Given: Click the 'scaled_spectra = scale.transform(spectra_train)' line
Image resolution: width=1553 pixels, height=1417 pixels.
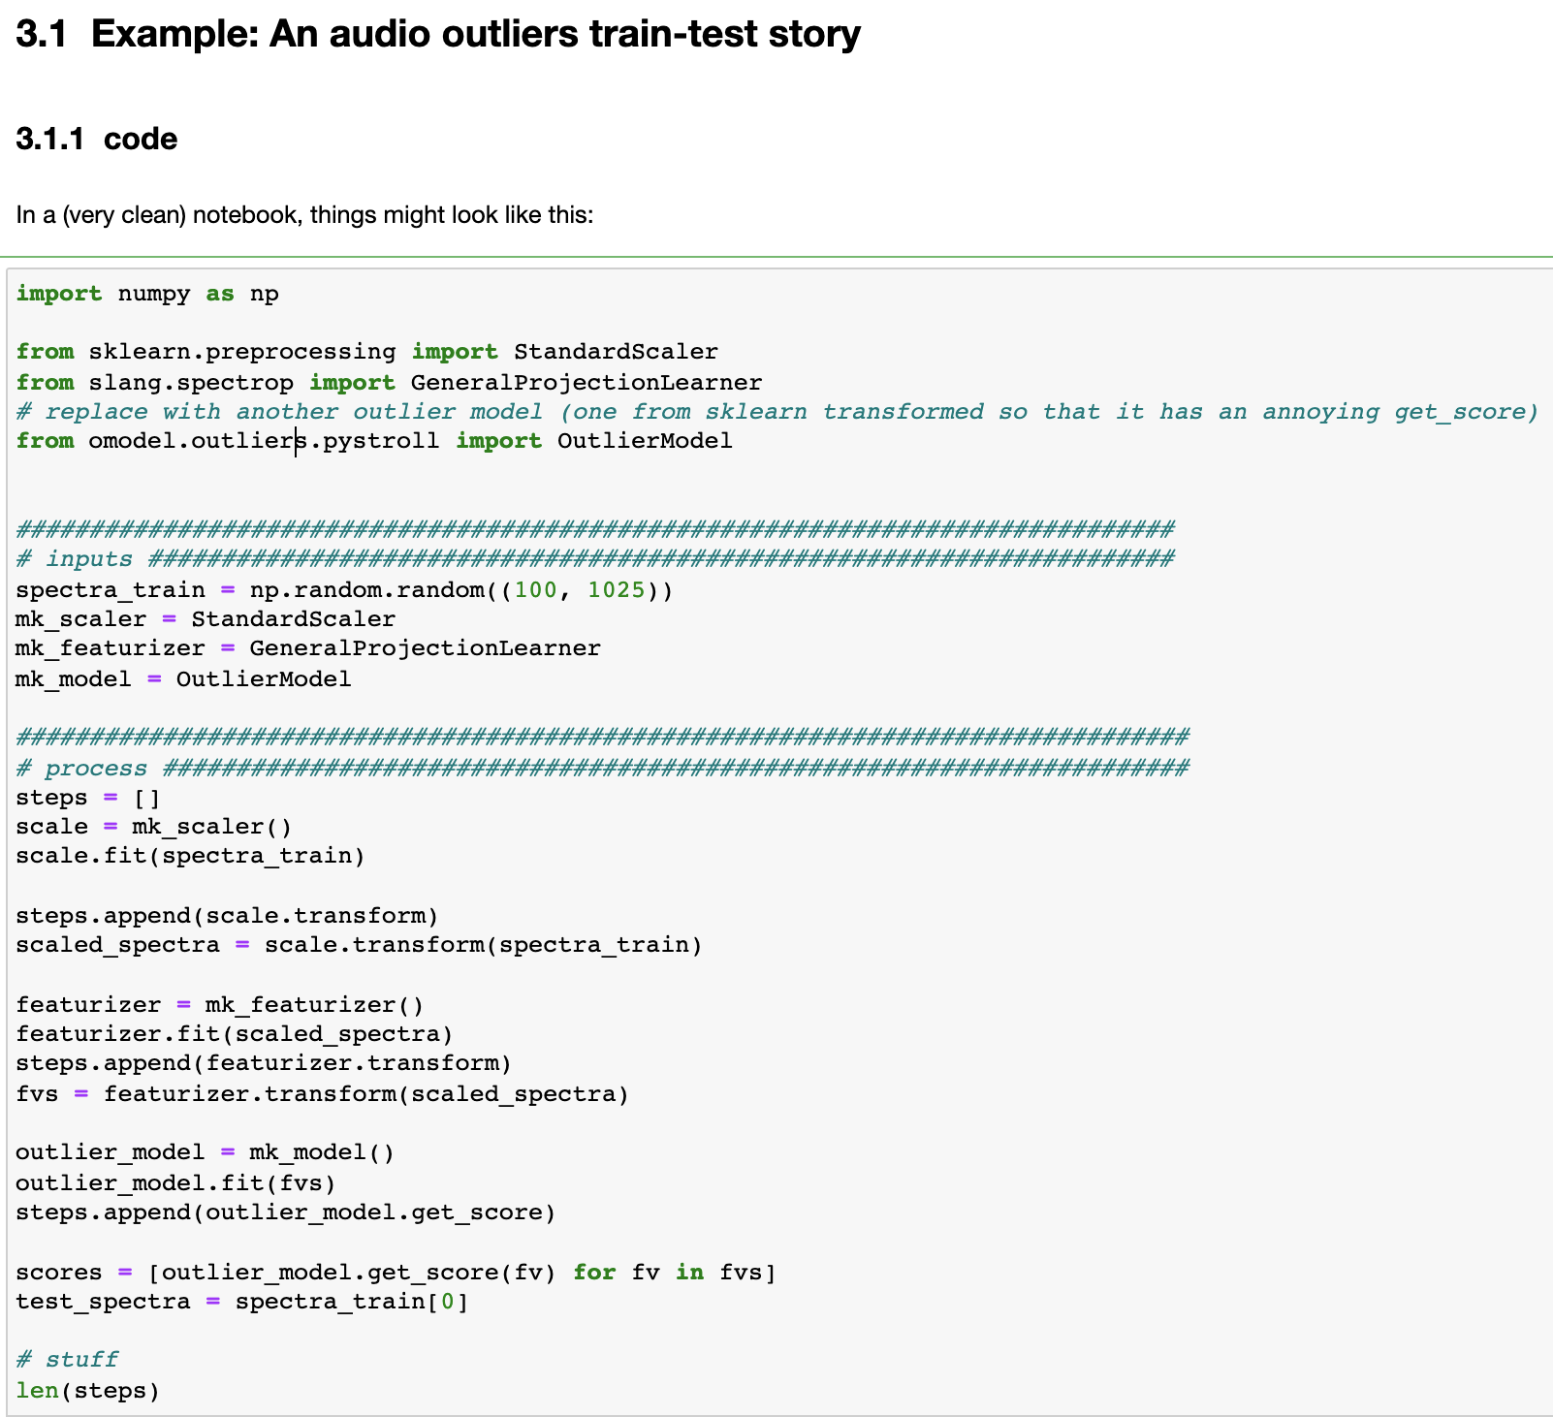Looking at the screenshot, I should tap(359, 945).
